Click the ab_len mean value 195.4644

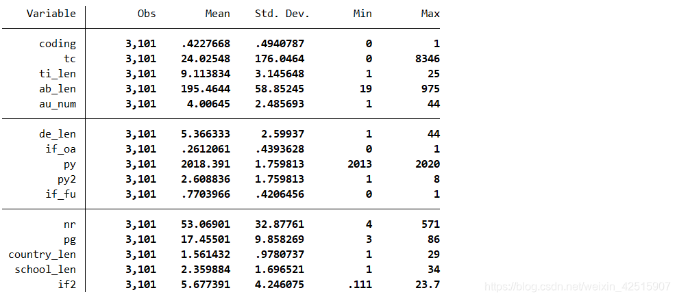point(206,89)
